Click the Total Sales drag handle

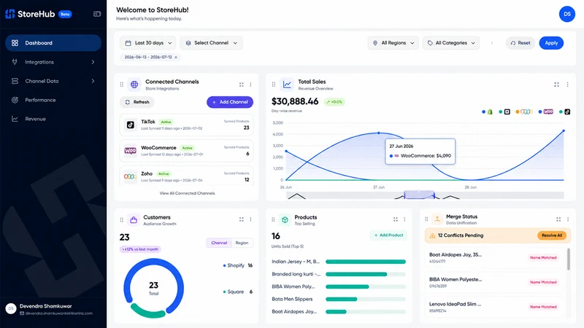[x=274, y=85]
